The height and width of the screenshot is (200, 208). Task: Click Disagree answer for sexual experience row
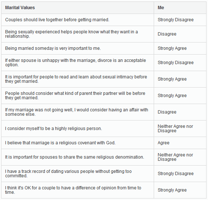click(167, 34)
